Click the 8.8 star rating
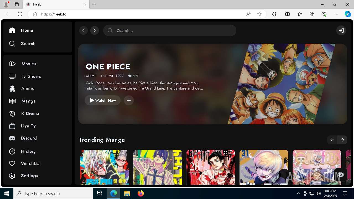354x199 pixels. 133,76
